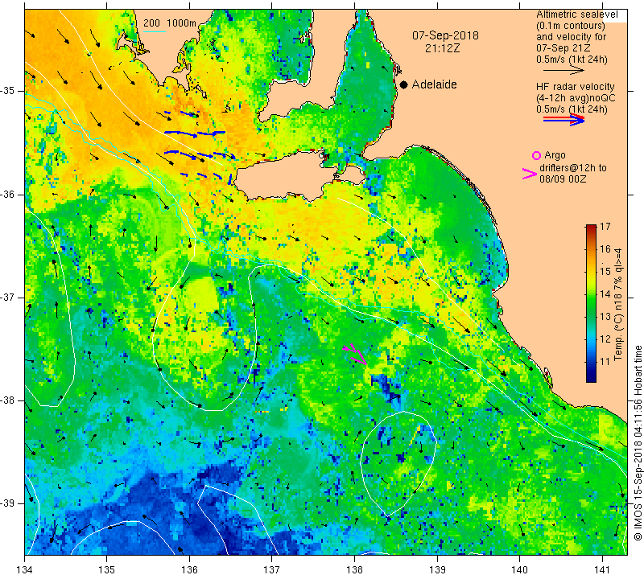Click the longitude axis label 140
The height and width of the screenshot is (579, 644).
point(519,570)
